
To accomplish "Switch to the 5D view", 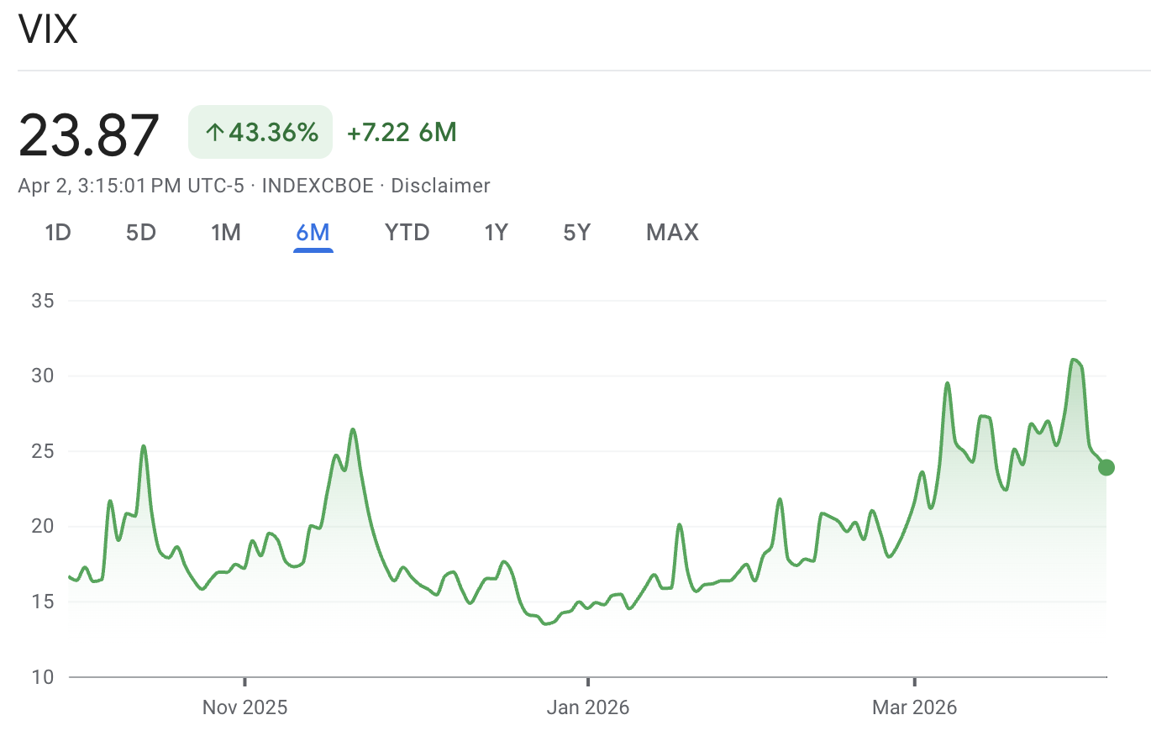I will pos(140,233).
